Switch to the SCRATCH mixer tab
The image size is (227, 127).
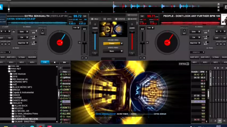(x=120, y=19)
